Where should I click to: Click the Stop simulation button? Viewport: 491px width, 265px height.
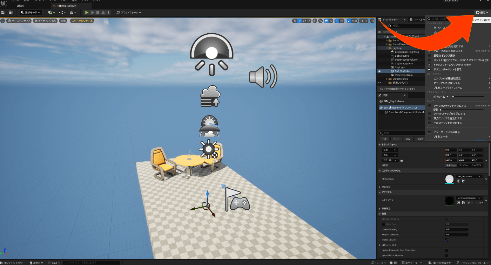[x=98, y=12]
